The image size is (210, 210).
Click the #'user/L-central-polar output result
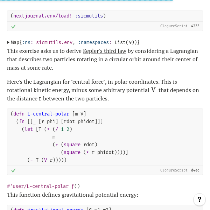click(38, 186)
